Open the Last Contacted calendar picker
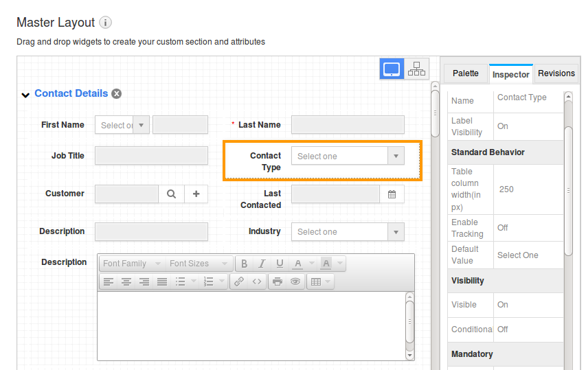This screenshot has height=370, width=586. click(392, 194)
